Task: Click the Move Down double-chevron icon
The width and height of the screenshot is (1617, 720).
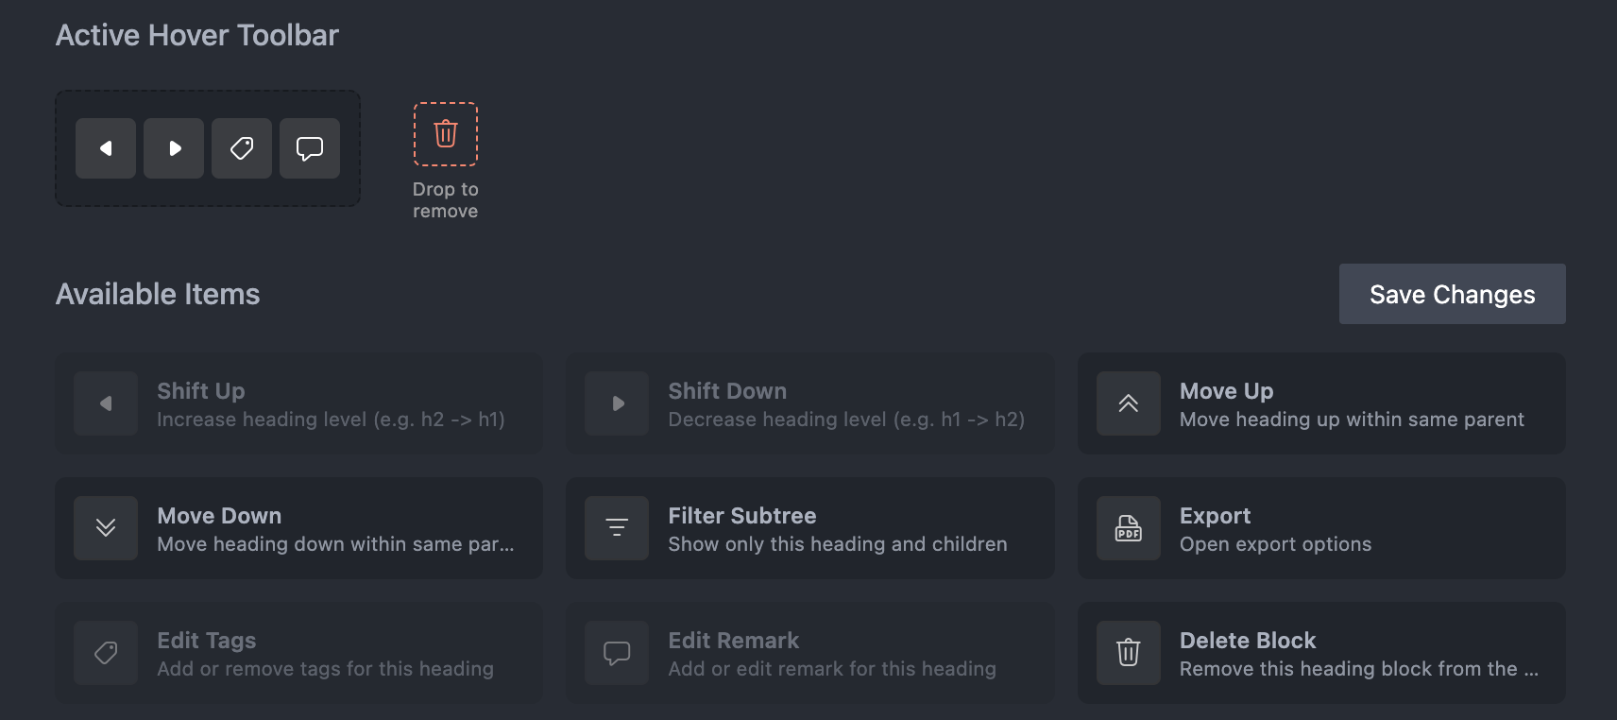Action: (106, 528)
